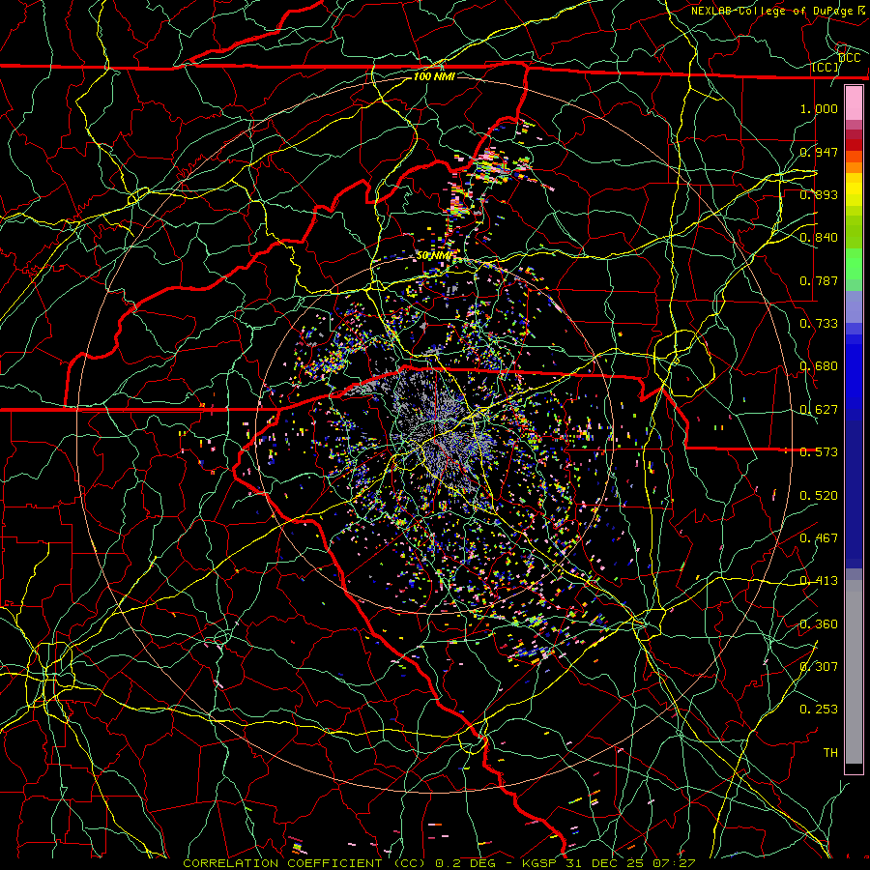Click the TH label at the scale bottom
870x870 pixels.
coord(830,753)
